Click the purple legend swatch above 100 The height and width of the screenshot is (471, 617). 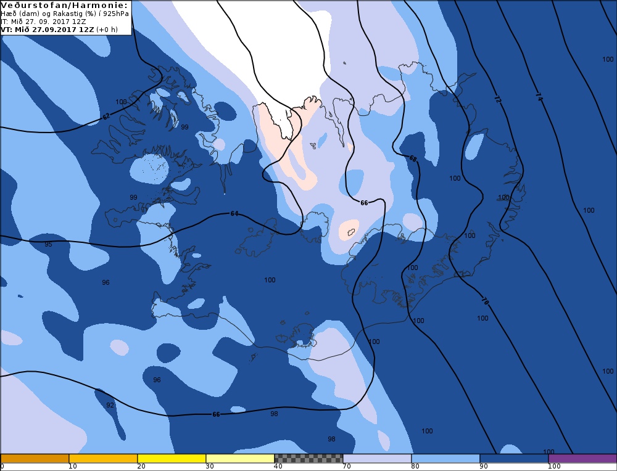[582, 459]
